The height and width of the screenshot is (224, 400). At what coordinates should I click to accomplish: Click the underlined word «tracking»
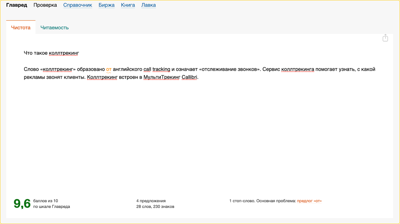pyautogui.click(x=161, y=69)
